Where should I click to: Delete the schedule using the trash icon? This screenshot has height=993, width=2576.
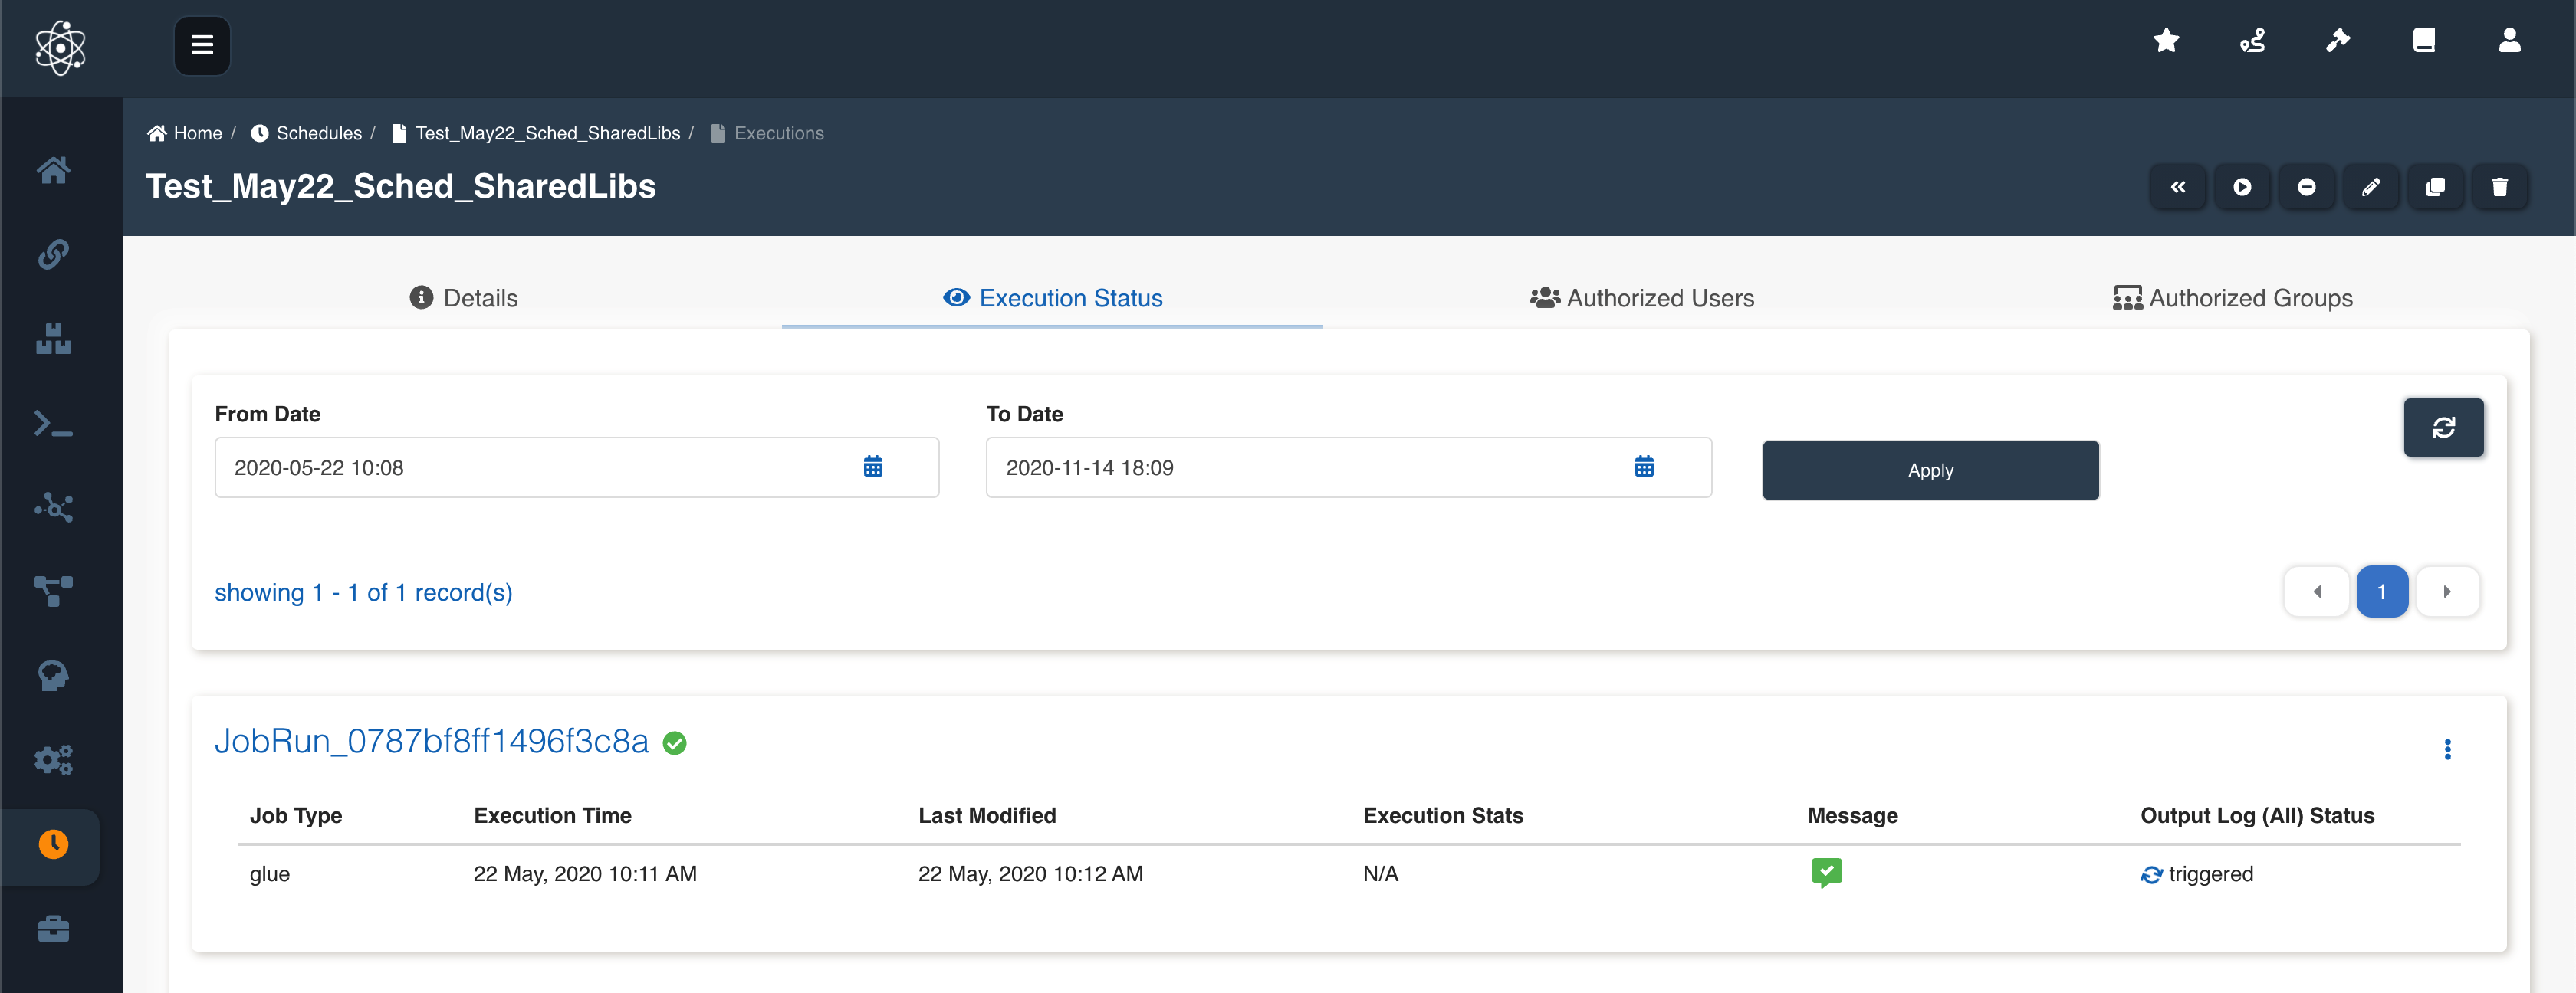(2502, 187)
